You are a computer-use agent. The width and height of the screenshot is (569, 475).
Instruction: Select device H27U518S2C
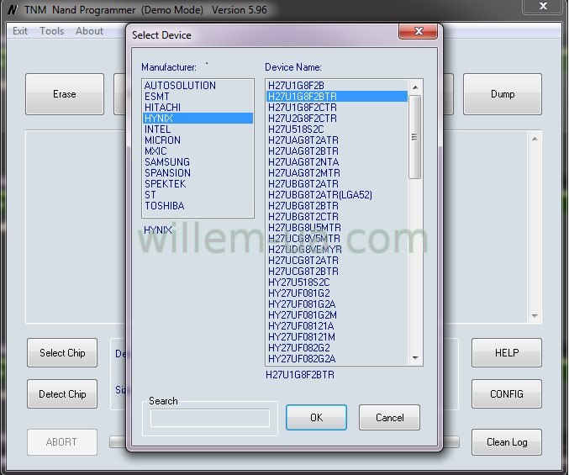[x=337, y=129]
